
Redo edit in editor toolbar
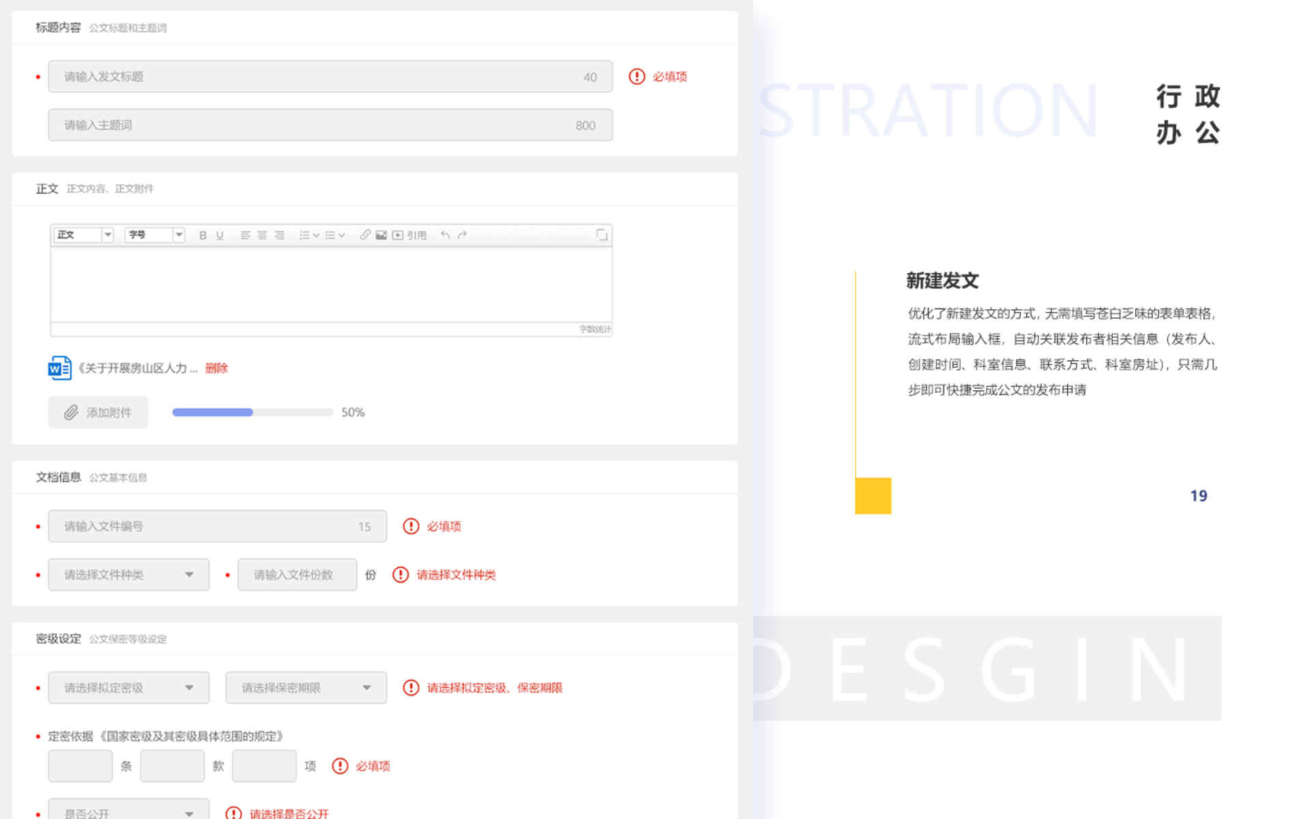click(462, 235)
